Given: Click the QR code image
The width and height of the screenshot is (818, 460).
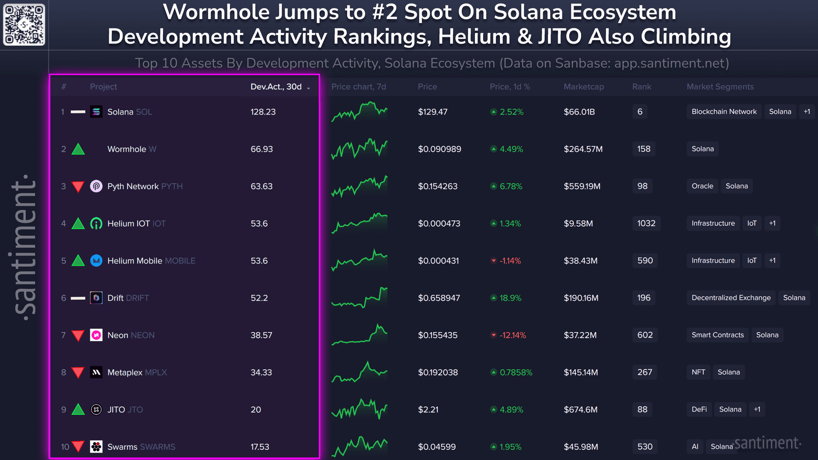Looking at the screenshot, I should [x=24, y=24].
